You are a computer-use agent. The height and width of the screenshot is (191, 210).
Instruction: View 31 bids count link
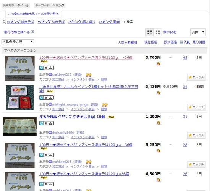pos(185,117)
